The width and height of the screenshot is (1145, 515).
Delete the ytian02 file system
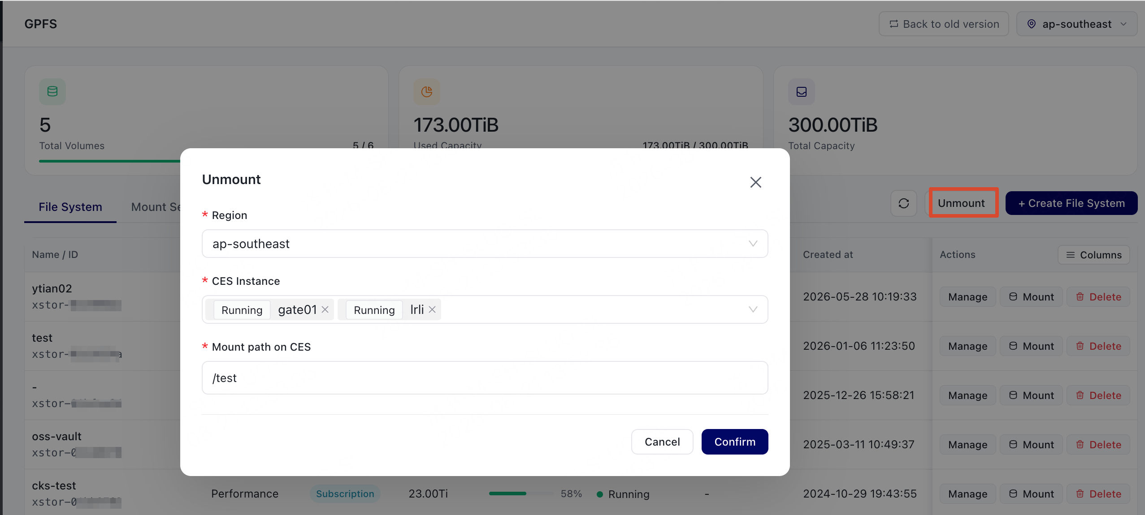tap(1098, 297)
